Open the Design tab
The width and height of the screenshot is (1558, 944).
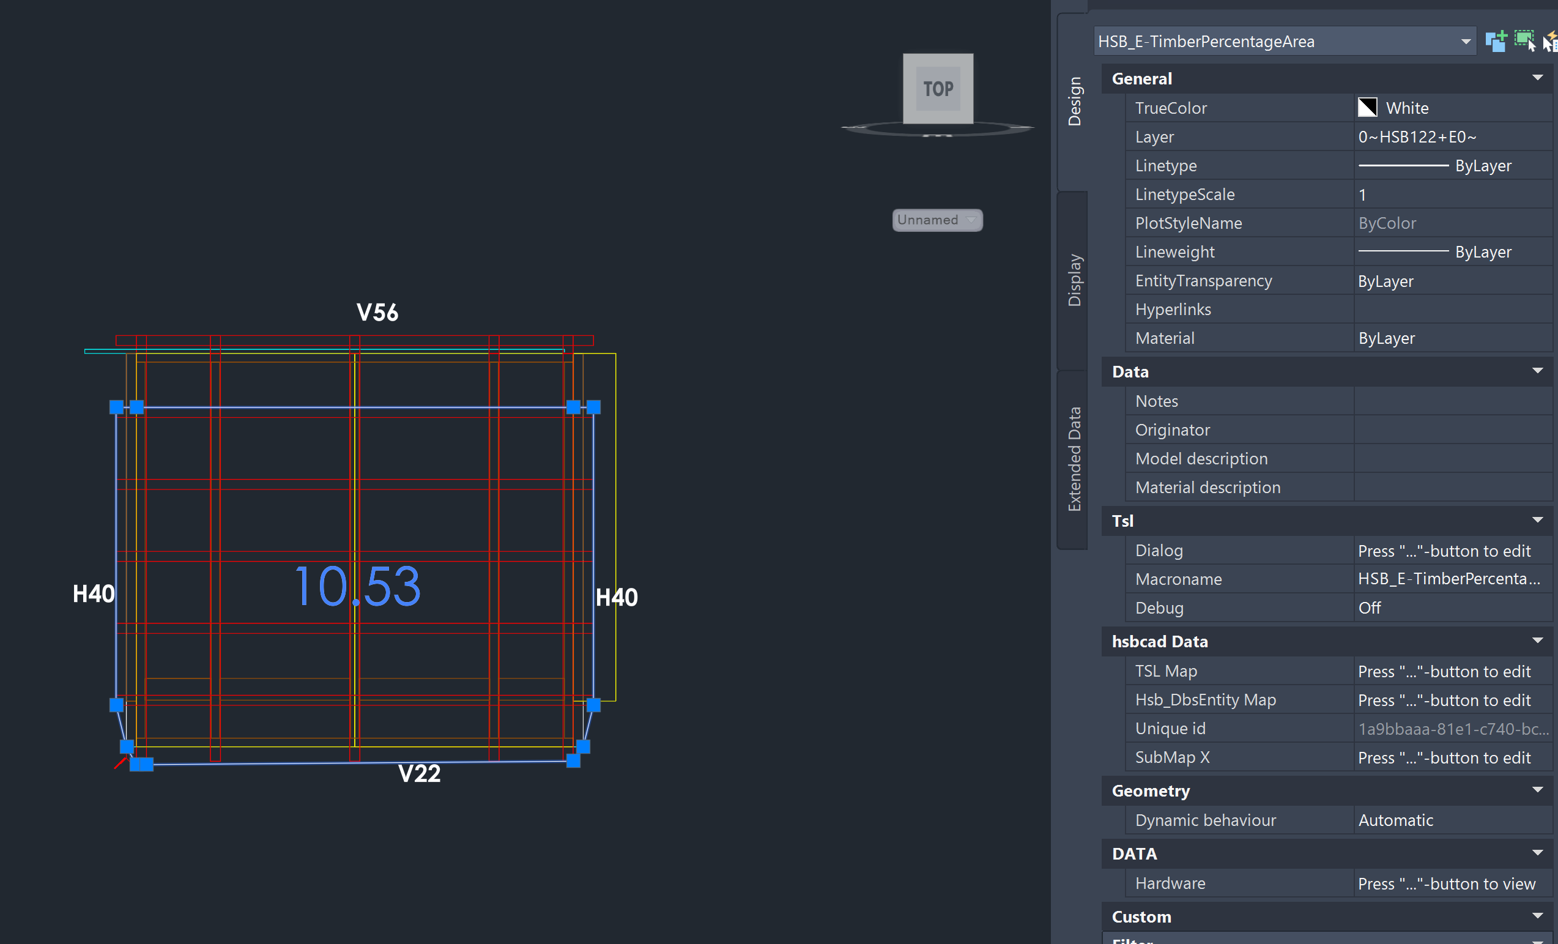point(1074,101)
